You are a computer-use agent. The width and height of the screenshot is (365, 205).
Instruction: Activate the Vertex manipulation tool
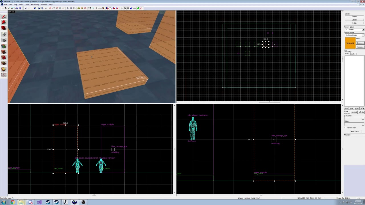coord(4,75)
